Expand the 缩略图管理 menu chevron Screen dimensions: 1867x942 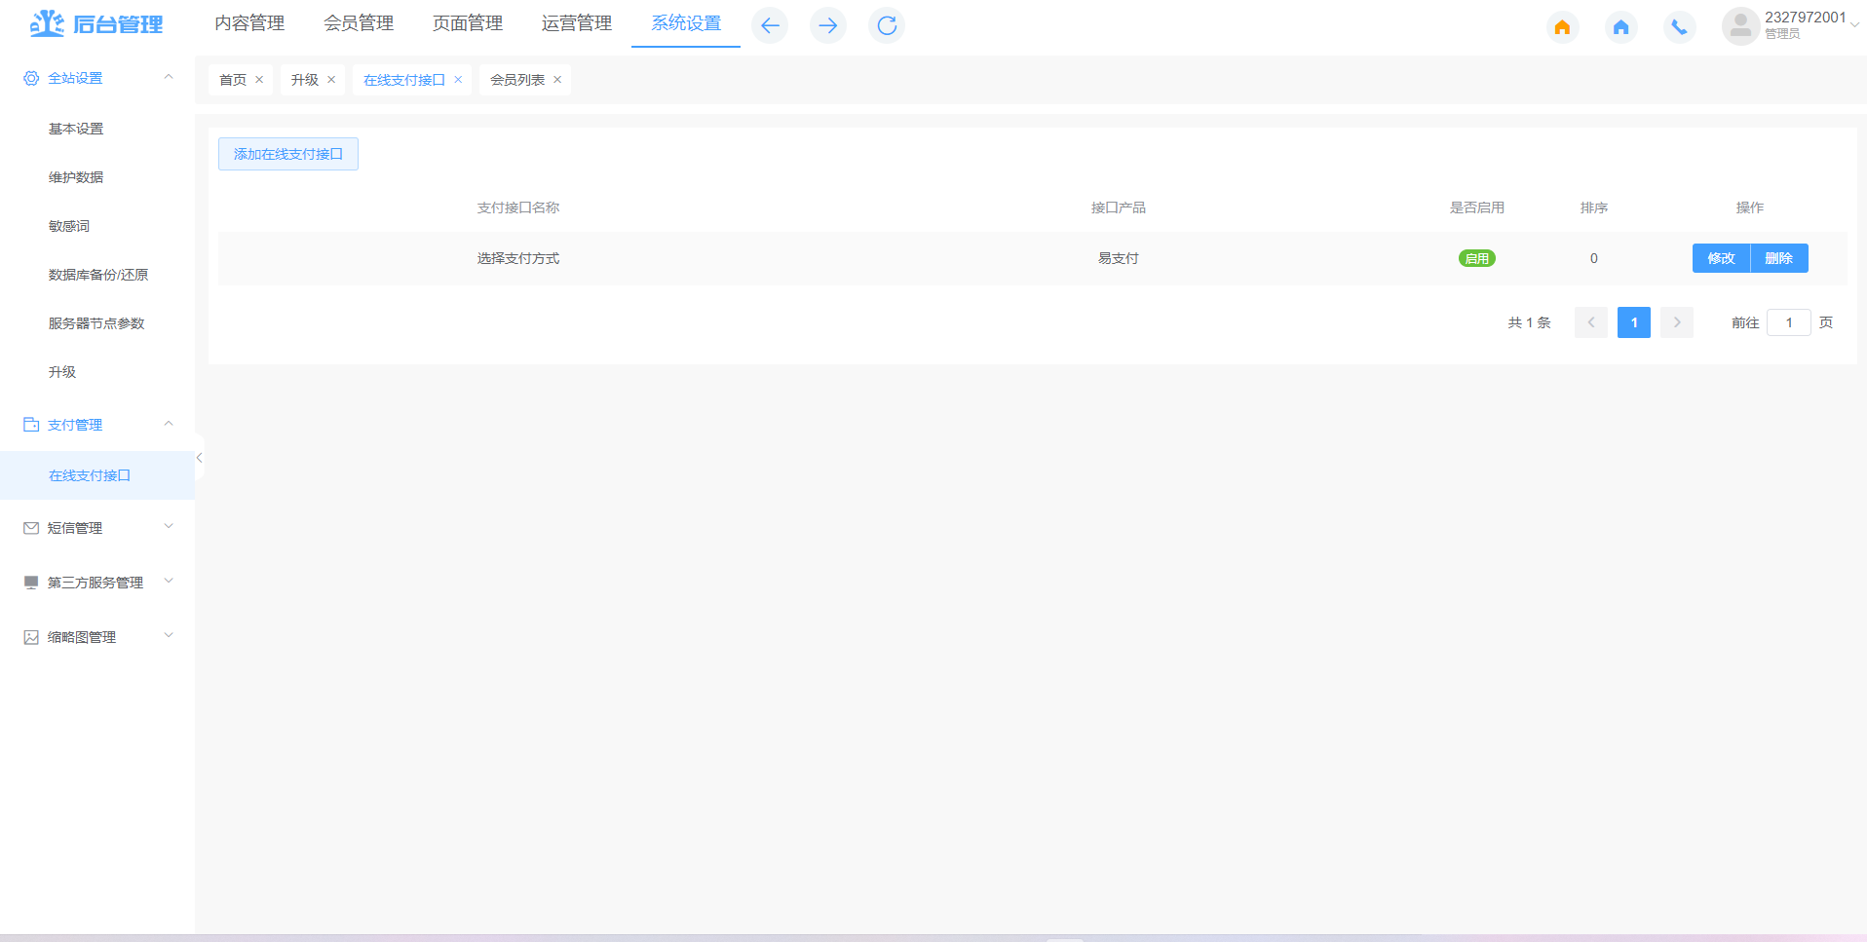point(169,636)
